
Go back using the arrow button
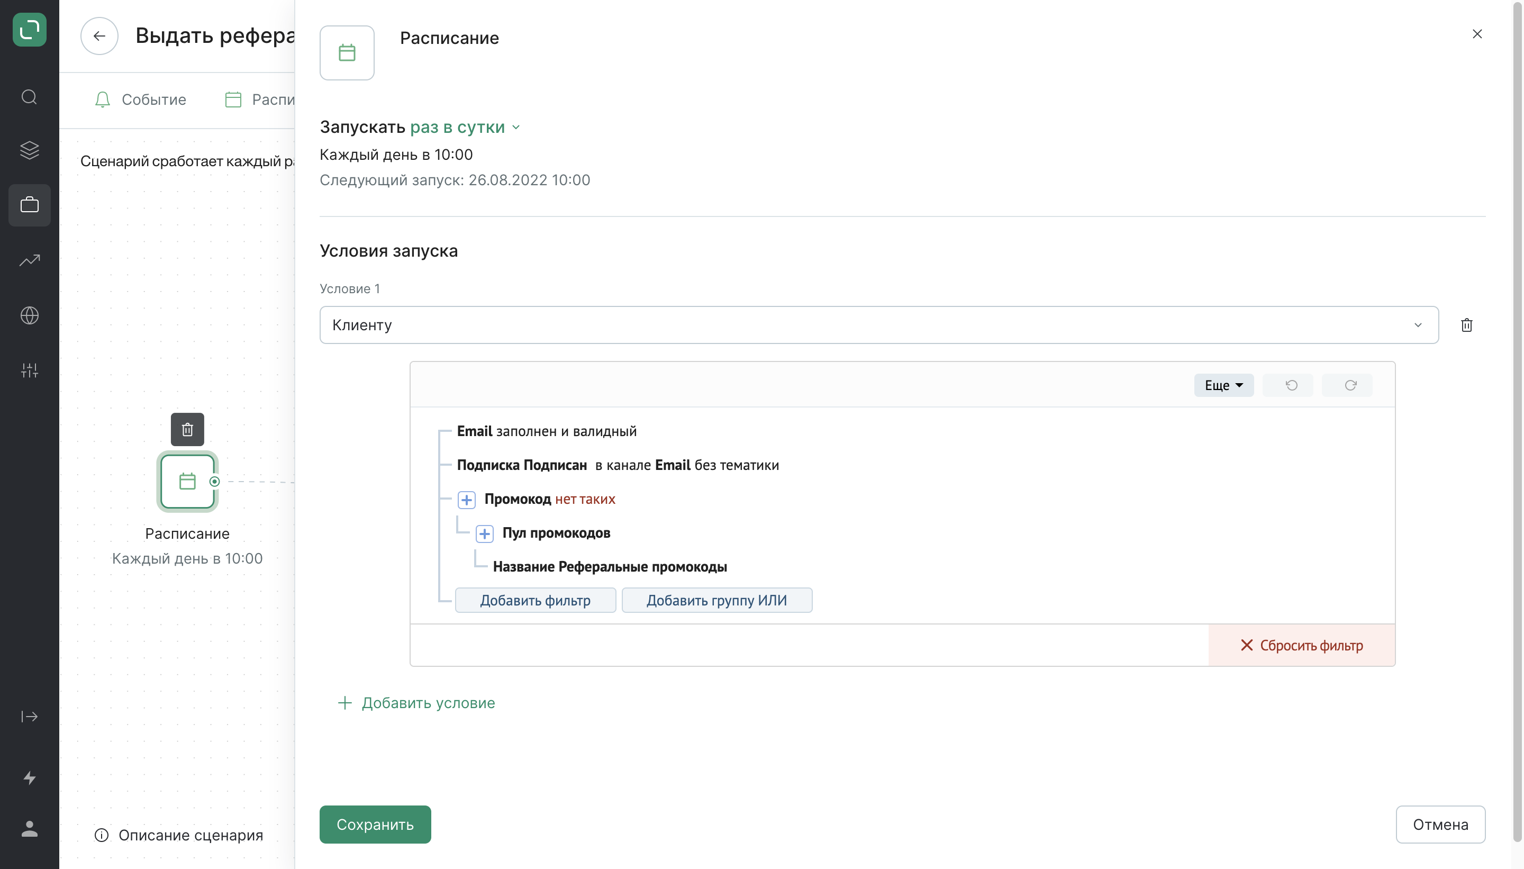99,36
